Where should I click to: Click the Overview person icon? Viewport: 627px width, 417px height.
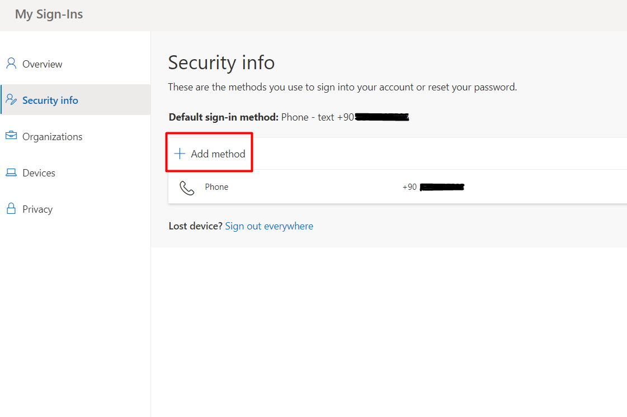[11, 64]
